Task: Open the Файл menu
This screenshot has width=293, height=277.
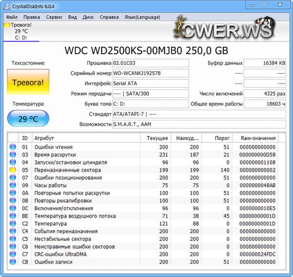Action: (12, 17)
